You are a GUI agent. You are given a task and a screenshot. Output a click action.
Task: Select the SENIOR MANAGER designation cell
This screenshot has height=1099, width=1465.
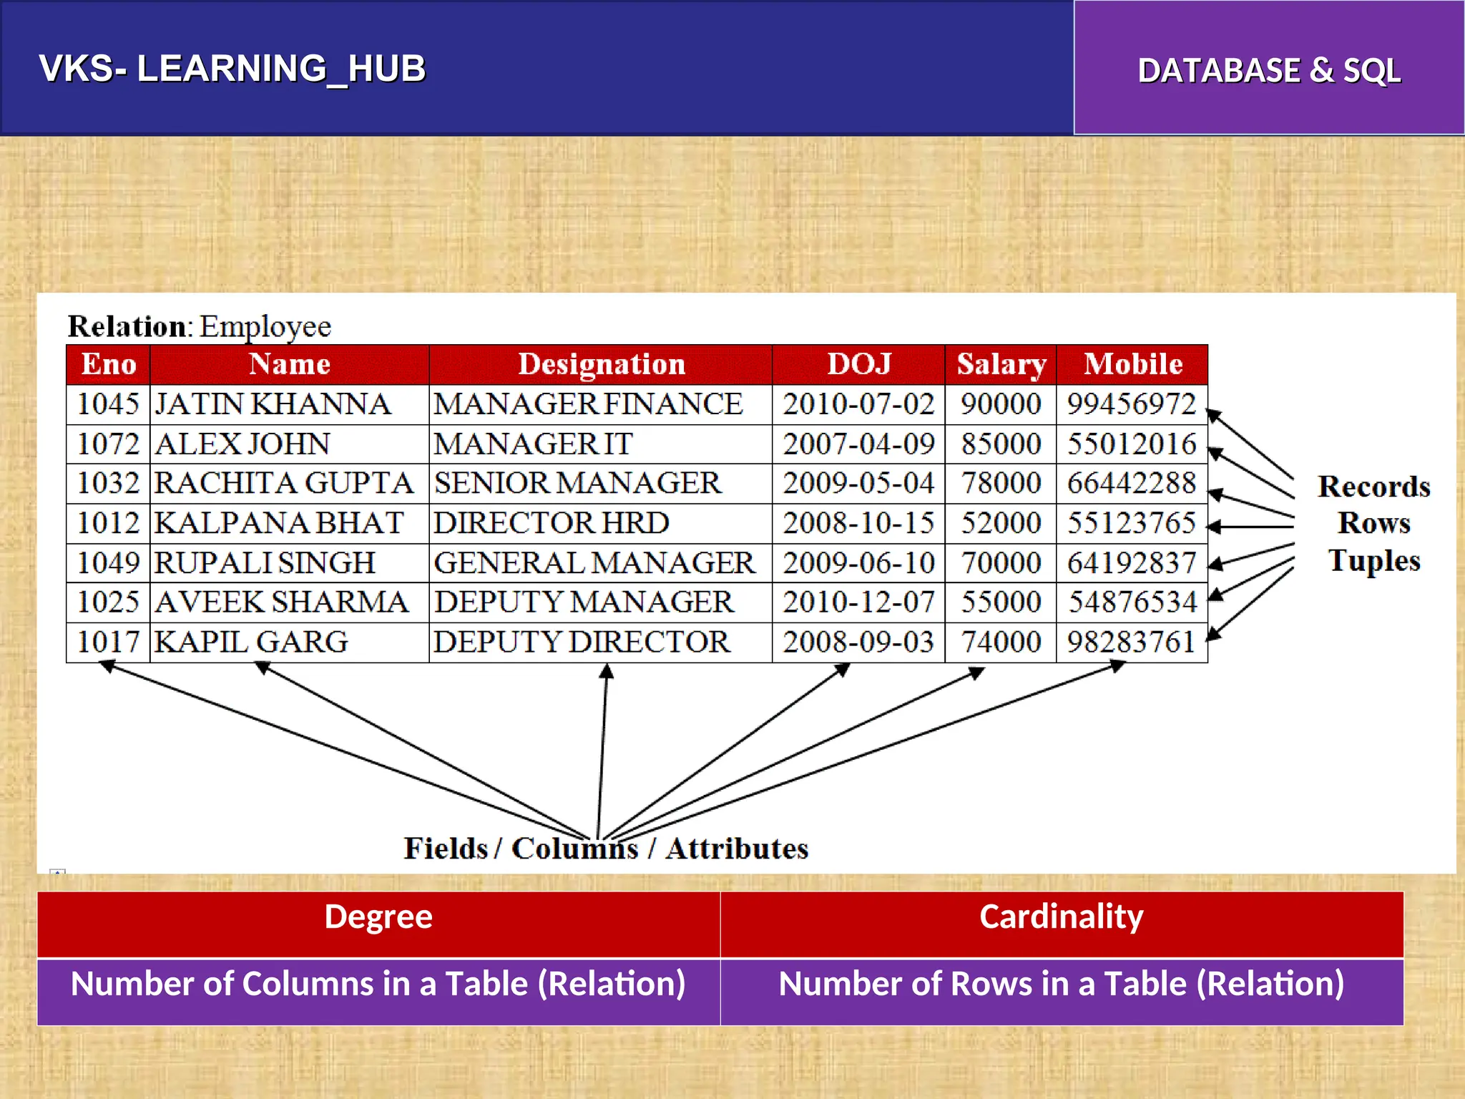coord(601,484)
